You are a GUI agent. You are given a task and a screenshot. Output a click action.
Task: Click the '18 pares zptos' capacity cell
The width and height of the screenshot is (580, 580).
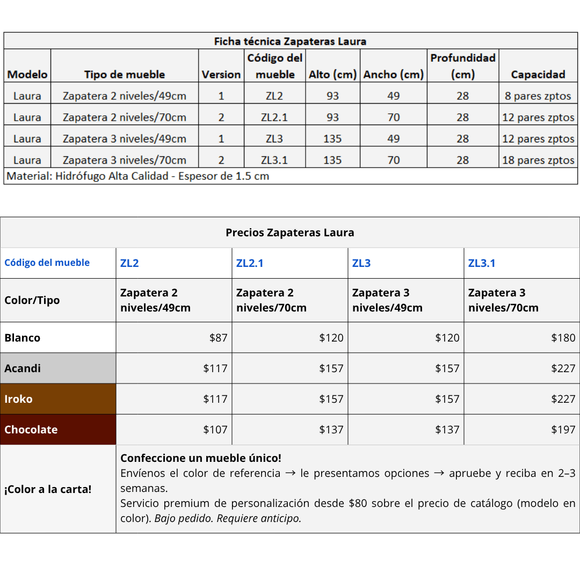pos(538,160)
